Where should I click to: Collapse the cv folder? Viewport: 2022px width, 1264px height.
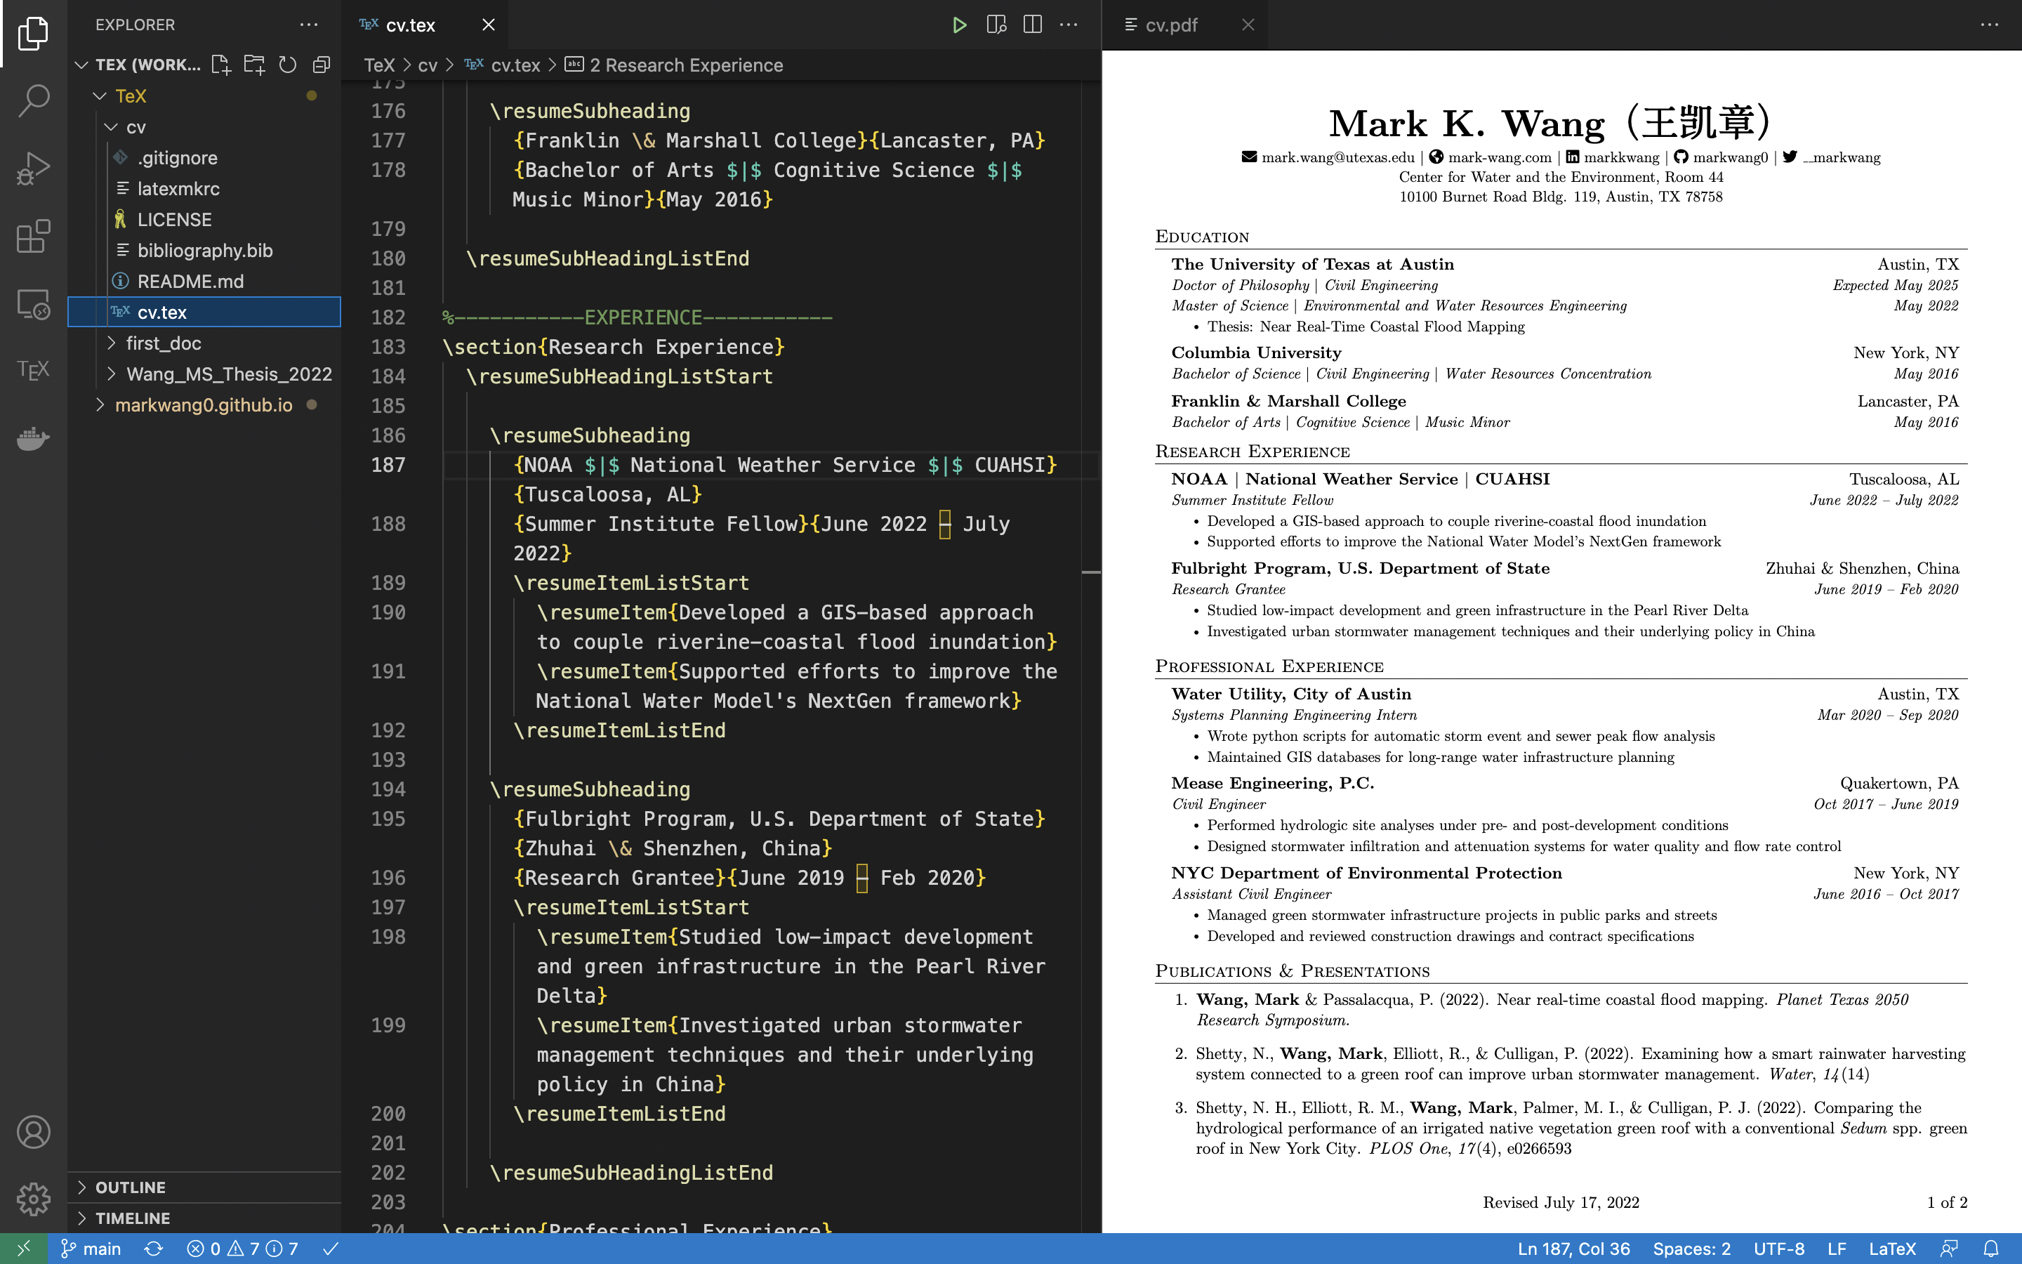click(x=110, y=127)
